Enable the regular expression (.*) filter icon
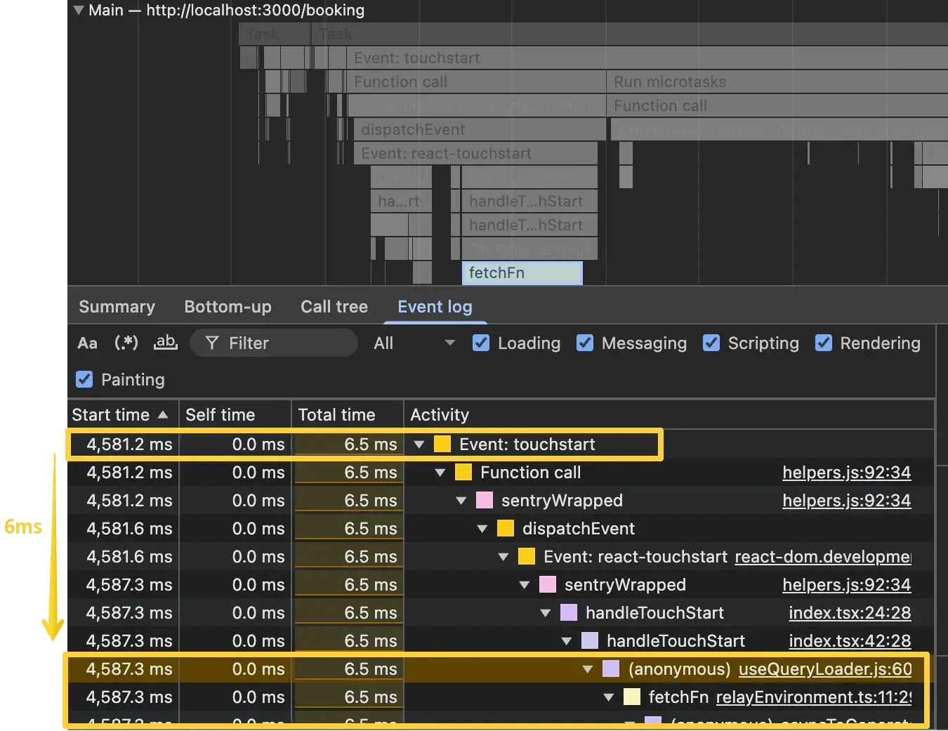 point(126,343)
